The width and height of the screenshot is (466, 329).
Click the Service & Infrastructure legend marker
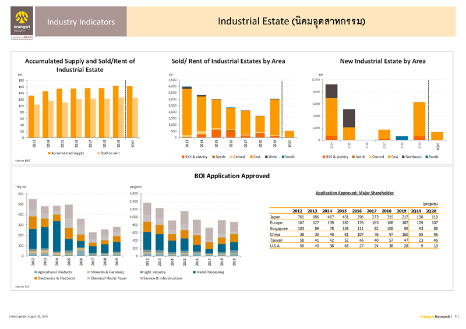pyautogui.click(x=140, y=278)
